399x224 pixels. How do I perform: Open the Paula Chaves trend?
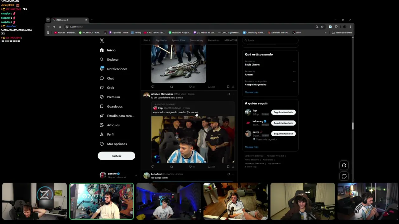[x=252, y=65]
